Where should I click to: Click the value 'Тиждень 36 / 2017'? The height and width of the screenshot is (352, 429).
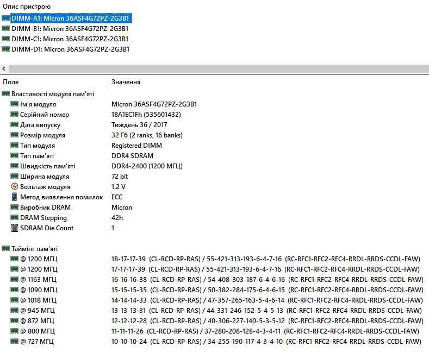[x=139, y=125]
